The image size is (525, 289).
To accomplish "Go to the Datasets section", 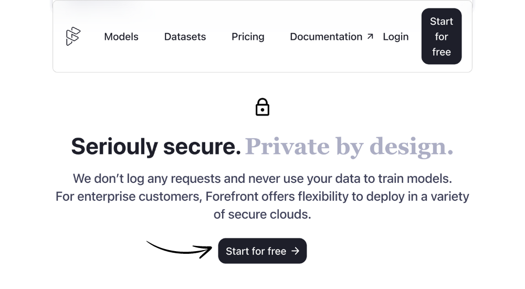I will tap(185, 37).
